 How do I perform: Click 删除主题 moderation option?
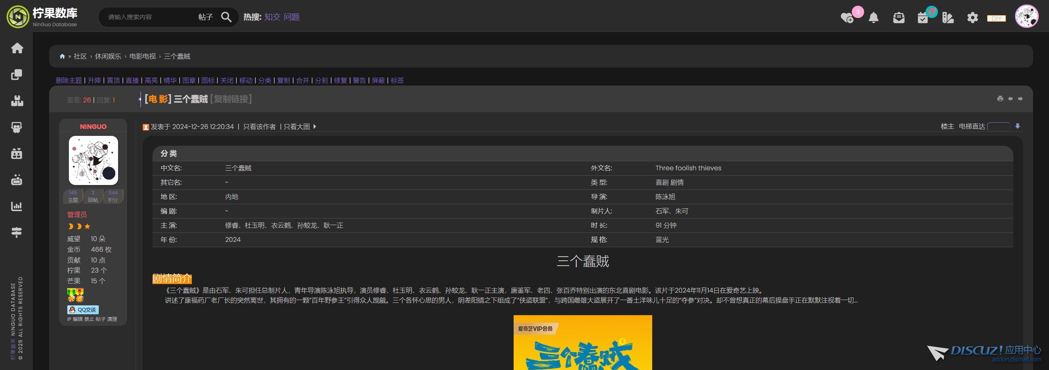pyautogui.click(x=69, y=80)
